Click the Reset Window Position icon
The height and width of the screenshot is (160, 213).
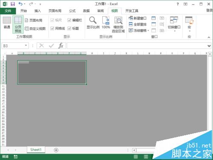tap(162, 30)
